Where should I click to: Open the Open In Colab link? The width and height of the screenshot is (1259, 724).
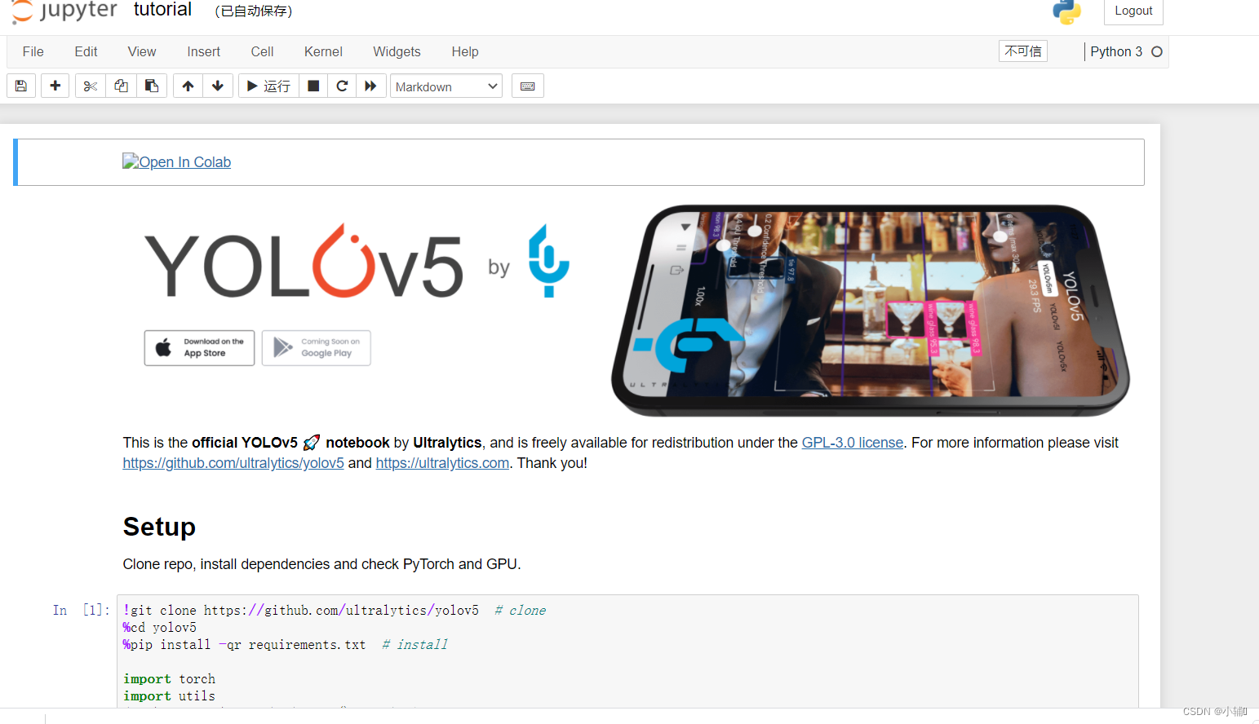[176, 161]
